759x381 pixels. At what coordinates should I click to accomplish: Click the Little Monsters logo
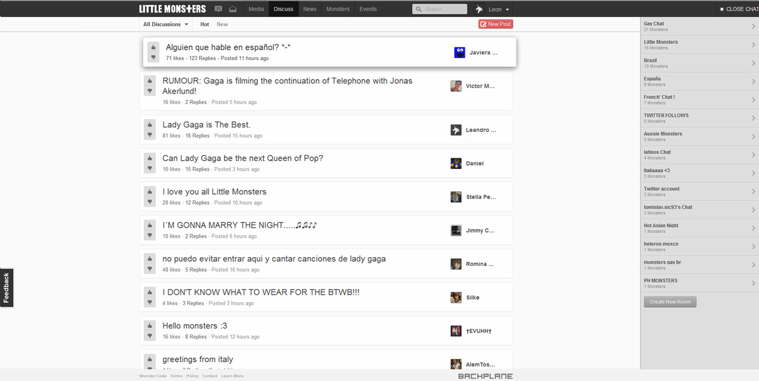[172, 9]
